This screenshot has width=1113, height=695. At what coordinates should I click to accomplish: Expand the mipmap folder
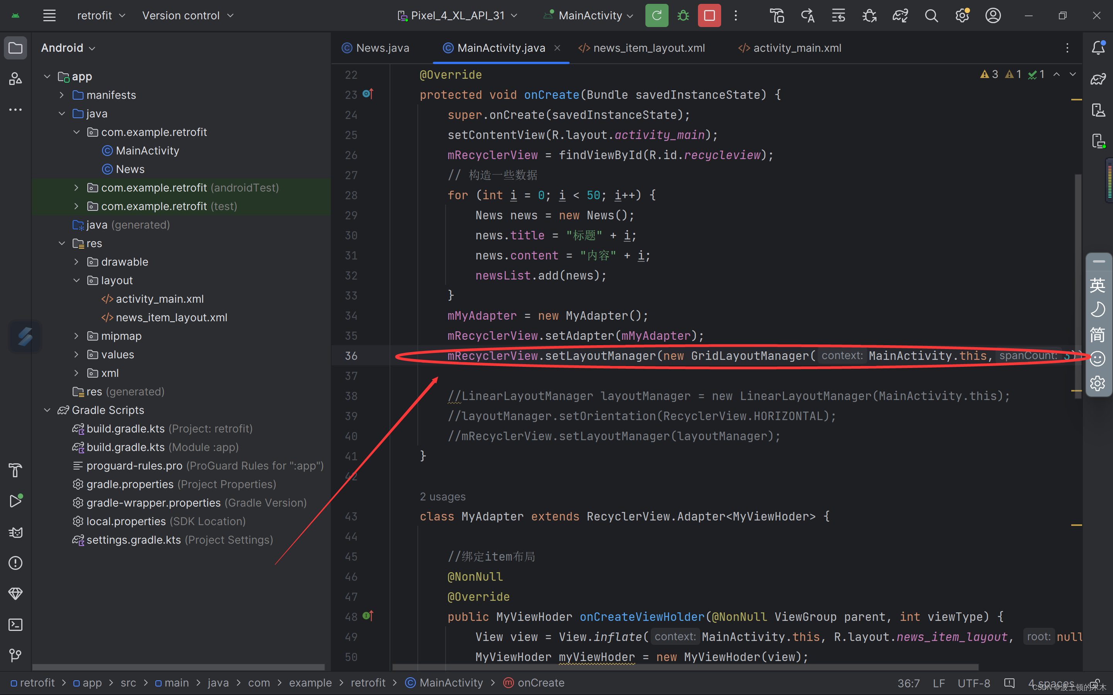[77, 336]
